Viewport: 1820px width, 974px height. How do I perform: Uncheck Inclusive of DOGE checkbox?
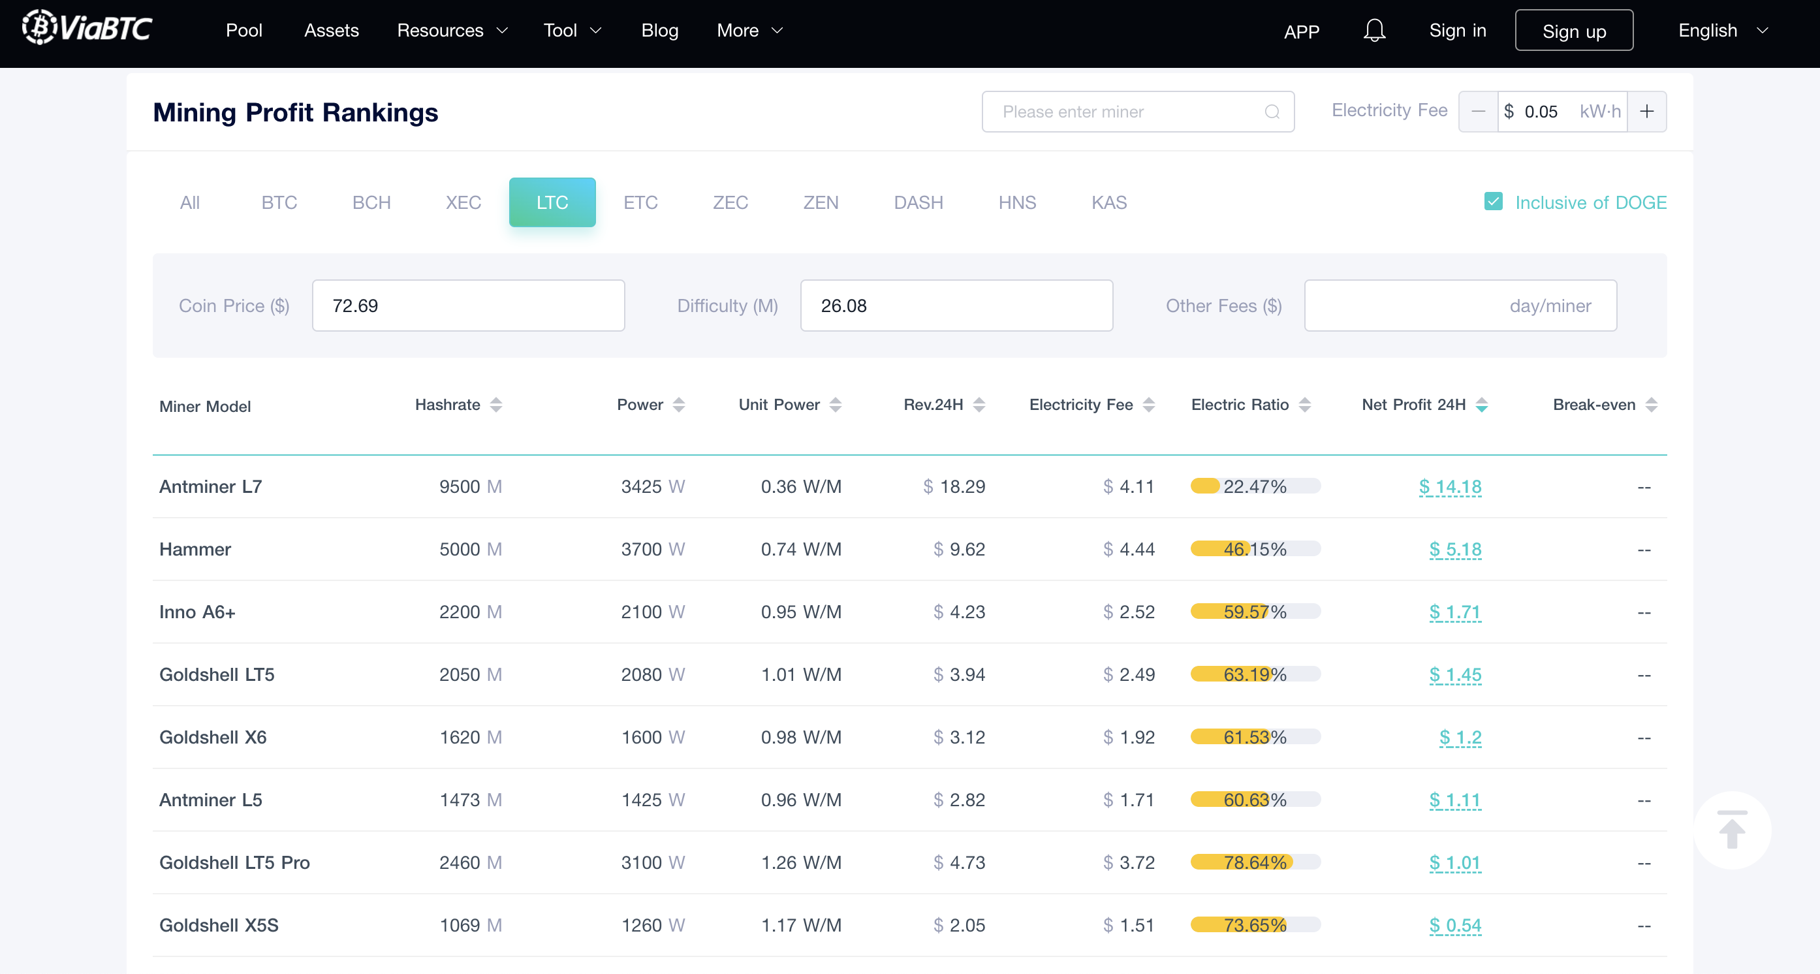[x=1493, y=202]
